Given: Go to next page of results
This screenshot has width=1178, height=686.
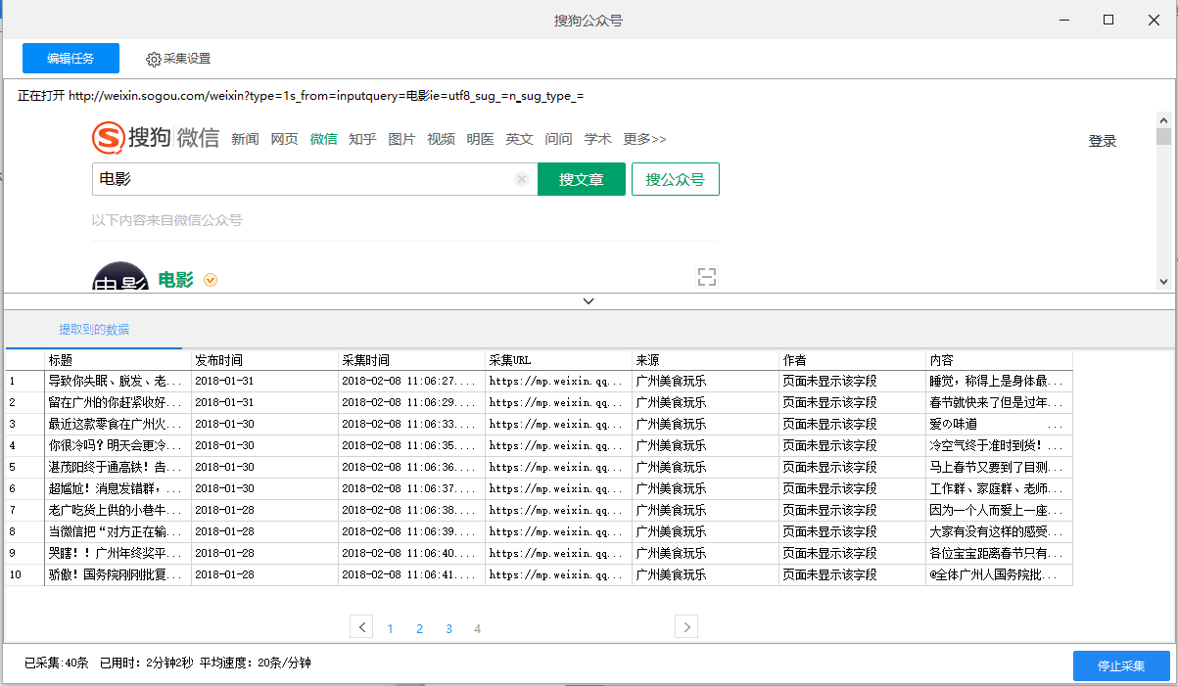Looking at the screenshot, I should tap(686, 626).
